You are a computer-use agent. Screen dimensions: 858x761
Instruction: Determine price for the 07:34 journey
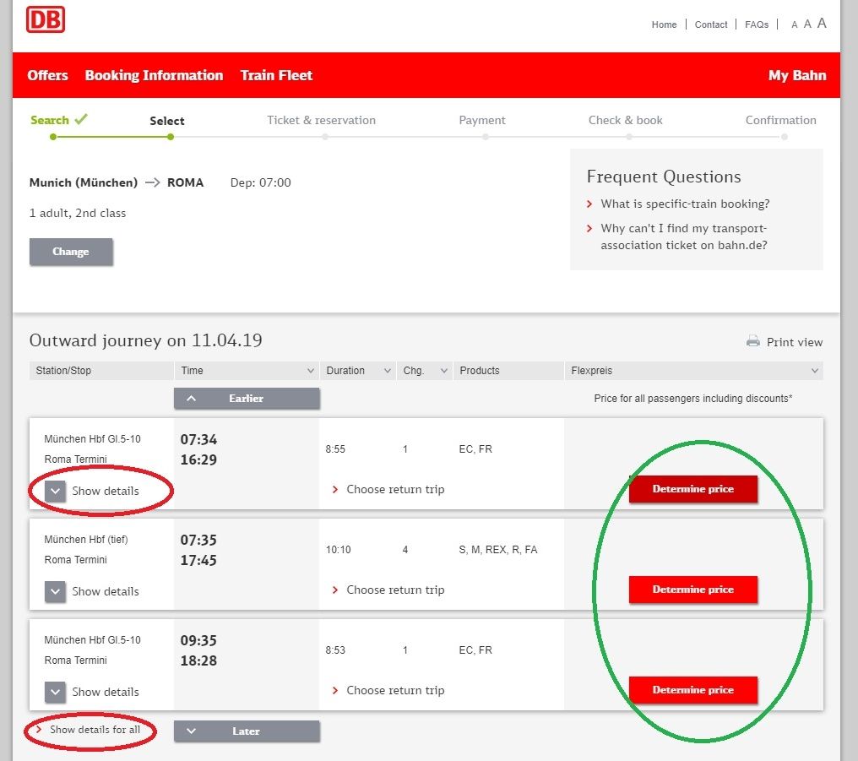tap(692, 489)
